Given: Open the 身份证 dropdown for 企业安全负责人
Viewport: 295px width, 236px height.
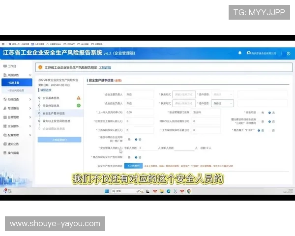Looking at the screenshot, I should pyautogui.click(x=223, y=103).
